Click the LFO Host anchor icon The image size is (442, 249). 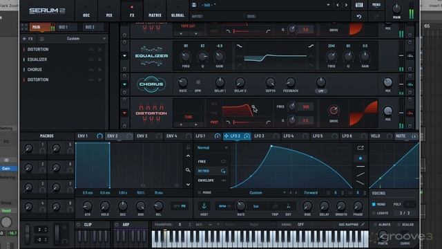[x=204, y=206]
